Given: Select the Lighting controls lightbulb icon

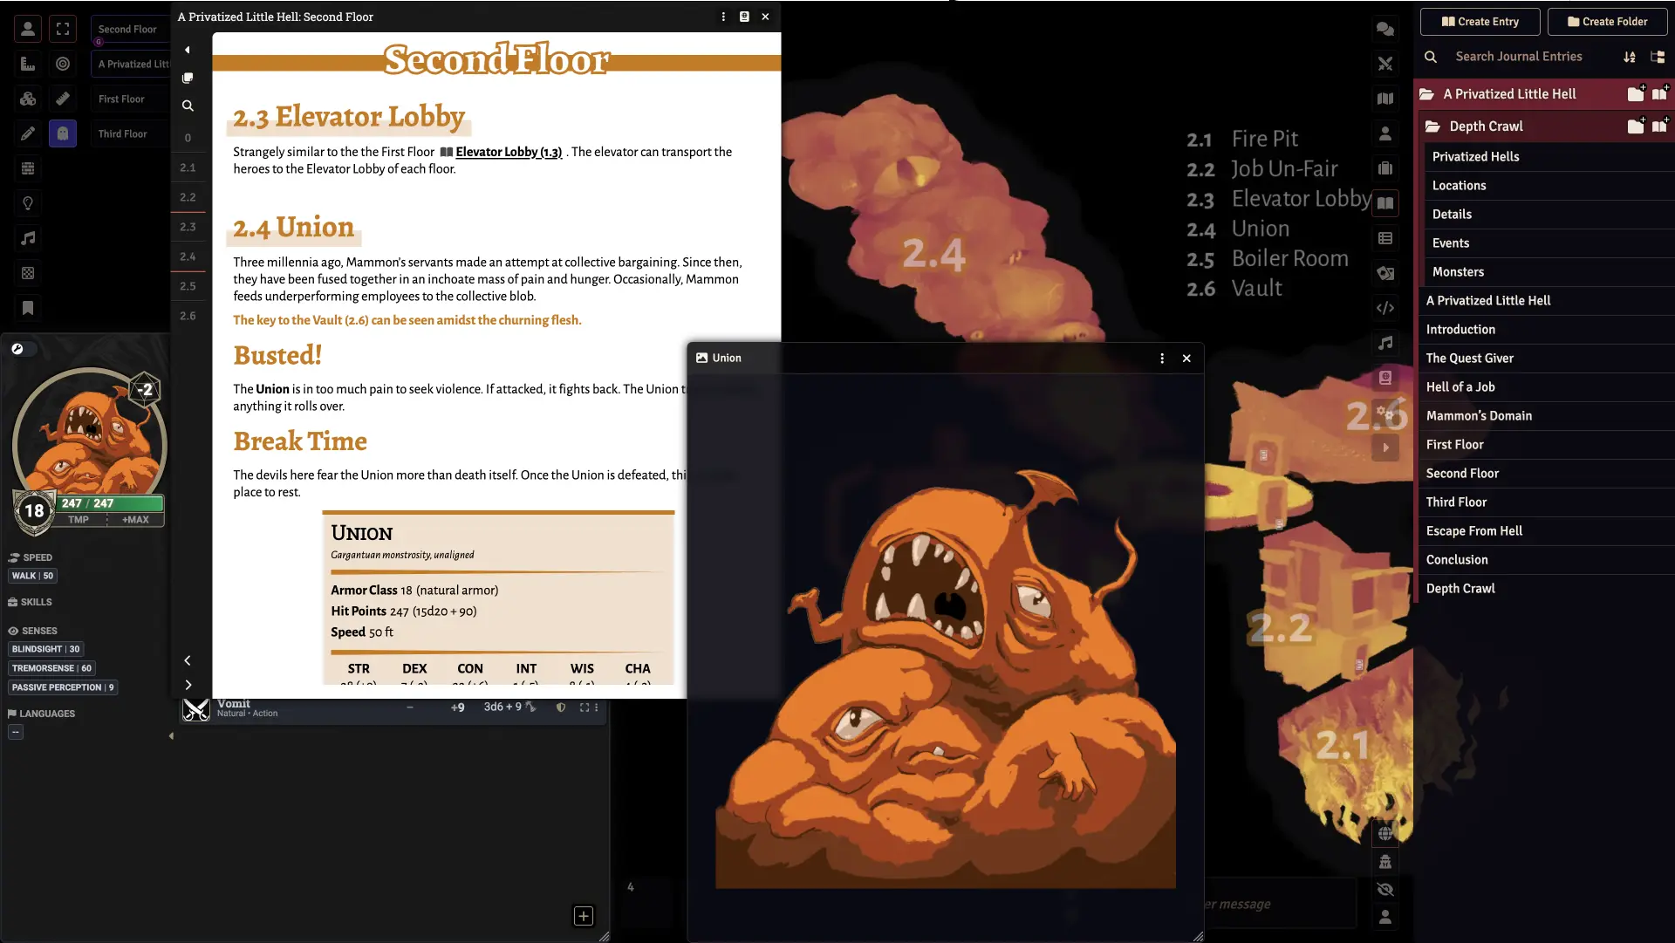Looking at the screenshot, I should pyautogui.click(x=28, y=203).
